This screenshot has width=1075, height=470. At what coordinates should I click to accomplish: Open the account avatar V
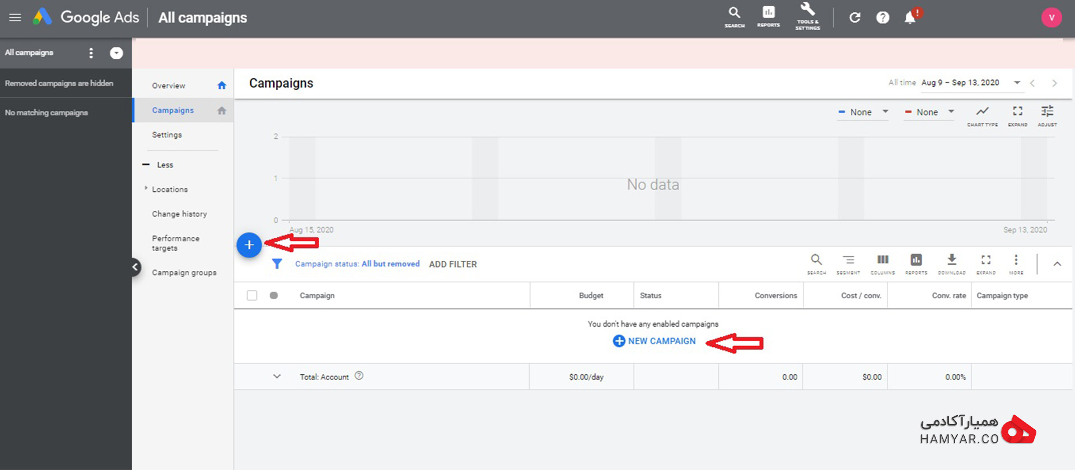(x=1051, y=17)
